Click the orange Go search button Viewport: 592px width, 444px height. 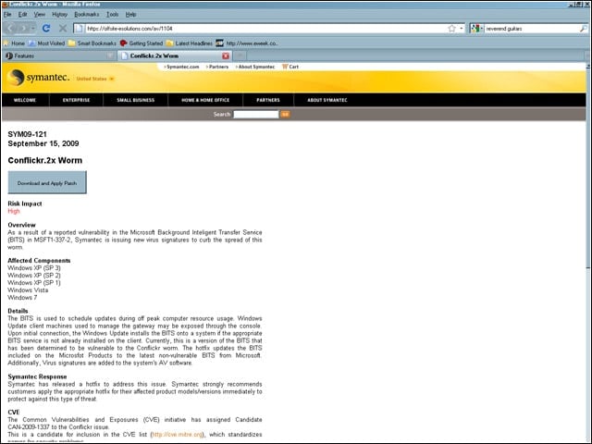[285, 115]
